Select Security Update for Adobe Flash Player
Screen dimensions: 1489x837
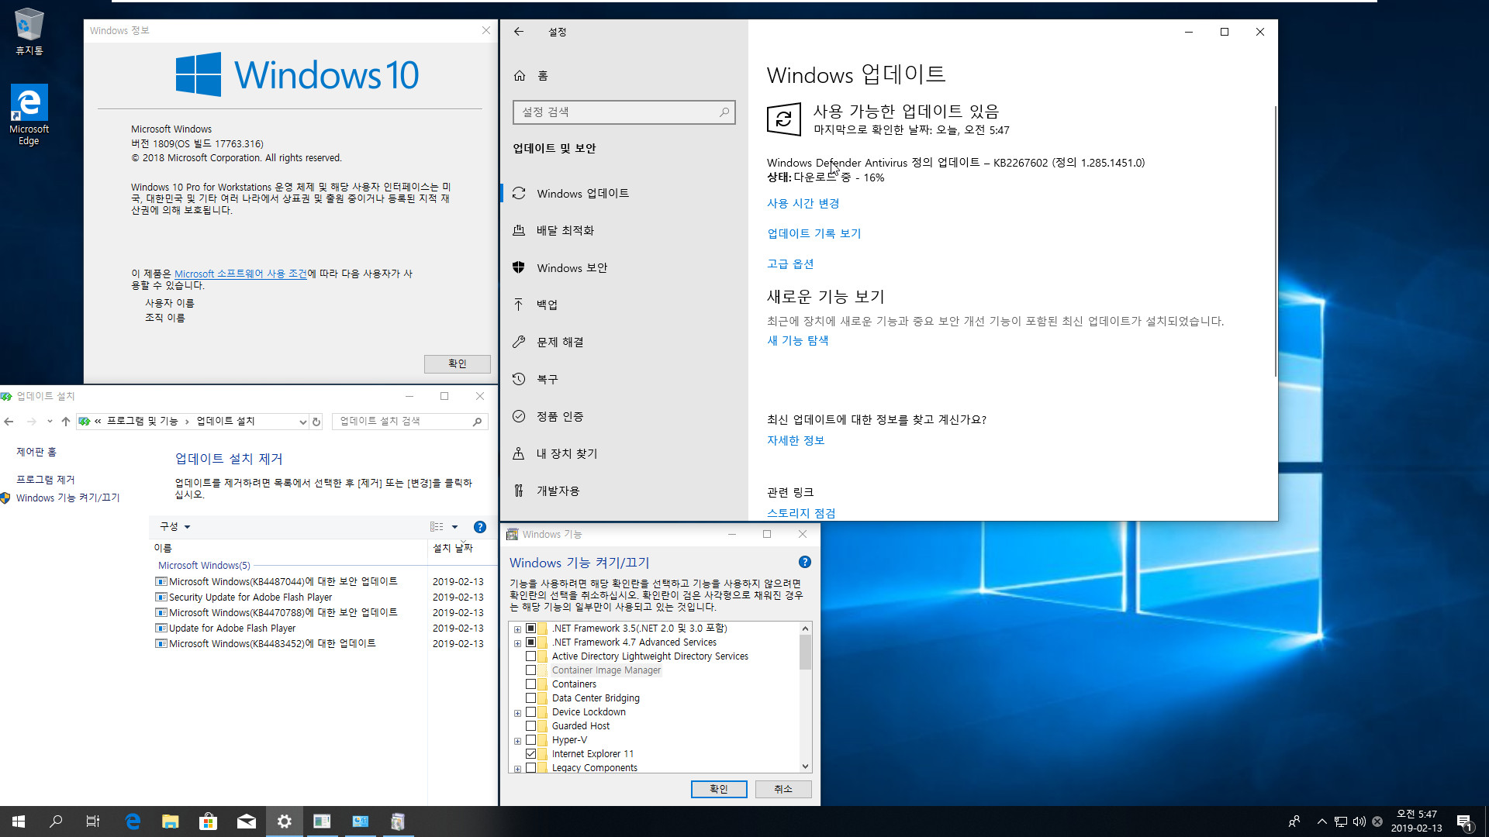tap(319, 597)
